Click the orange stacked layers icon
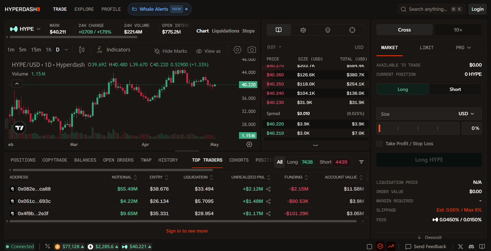Screen dimensions: 491x251 (380, 246)
